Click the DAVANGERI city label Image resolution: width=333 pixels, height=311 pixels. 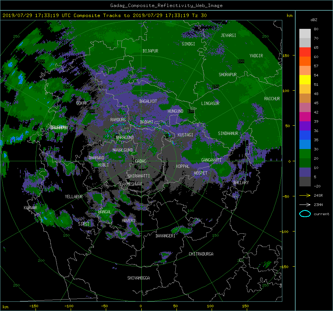coord(165,236)
